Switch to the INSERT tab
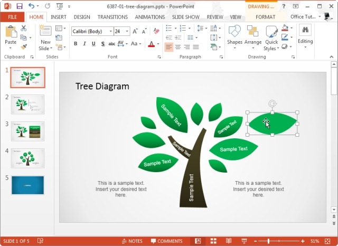Image resolution: width=338 pixels, height=246 pixels. (59, 17)
